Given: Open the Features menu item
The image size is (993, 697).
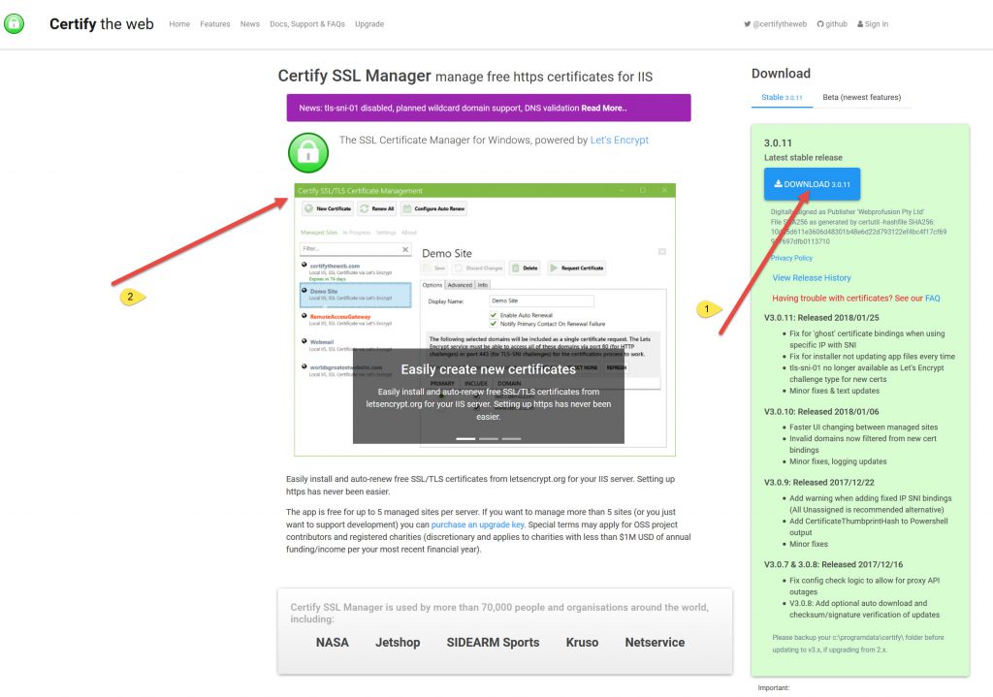Looking at the screenshot, I should click(x=214, y=24).
